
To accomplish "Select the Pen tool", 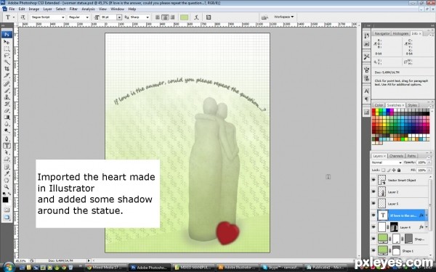I will point(7,139).
